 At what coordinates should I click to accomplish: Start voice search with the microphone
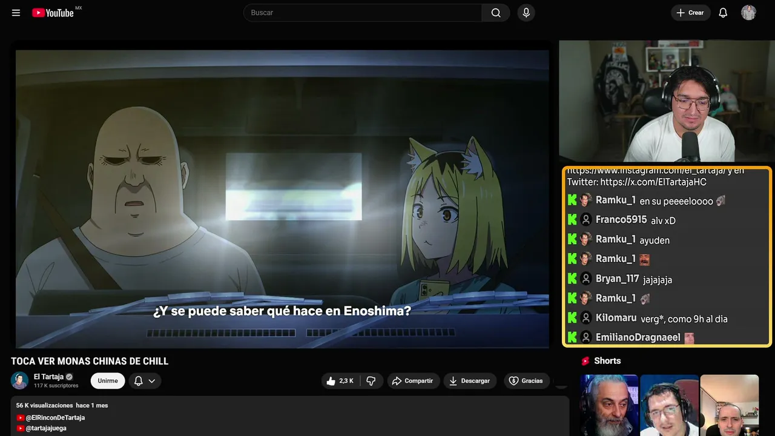click(526, 13)
